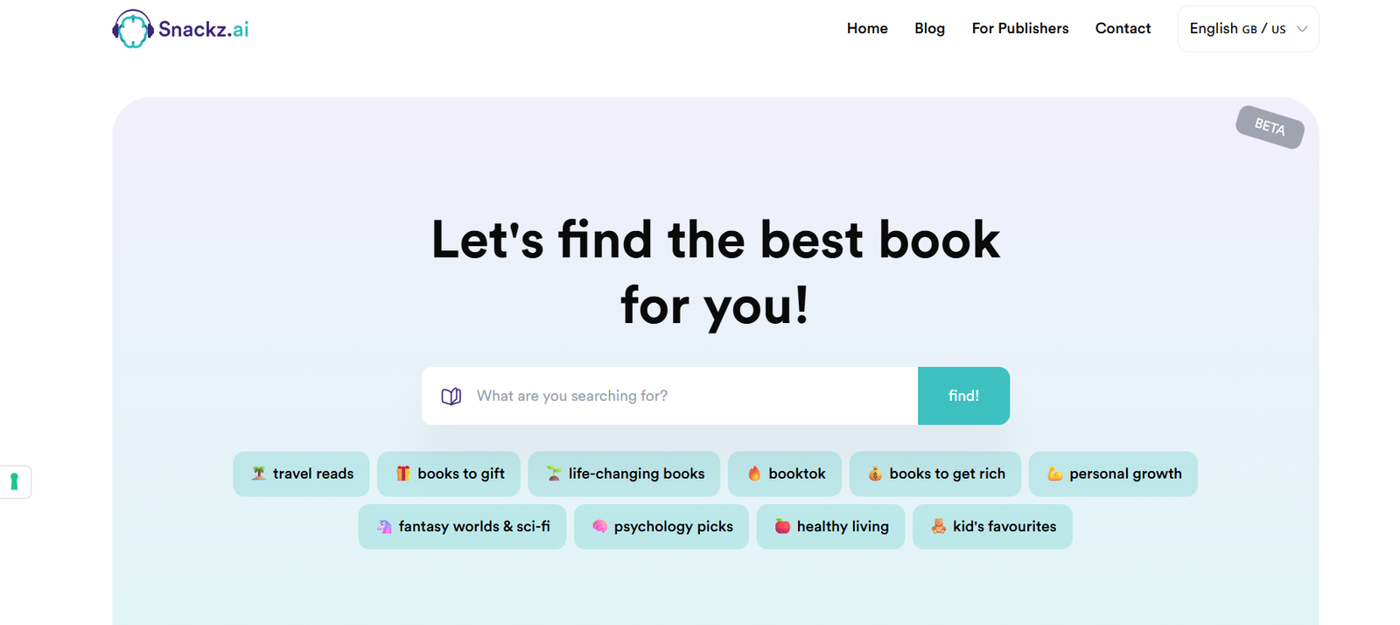Click the palm tree travel reads emoji

point(259,474)
